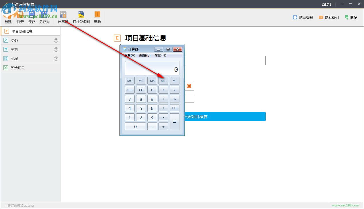Click 联系我们 mail link
Image resolution: width=364 pixels, height=209 pixels.
329,17
